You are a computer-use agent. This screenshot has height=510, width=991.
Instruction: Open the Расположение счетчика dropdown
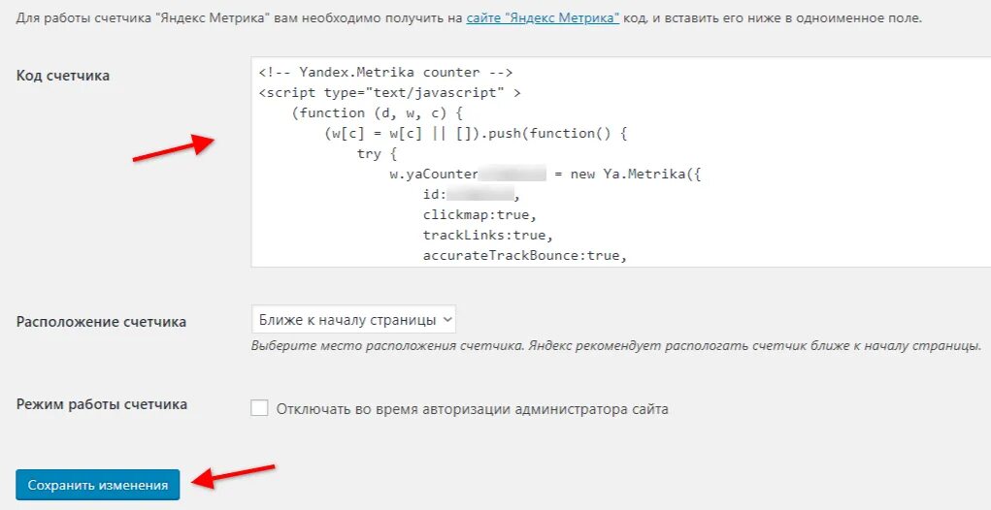tap(353, 320)
